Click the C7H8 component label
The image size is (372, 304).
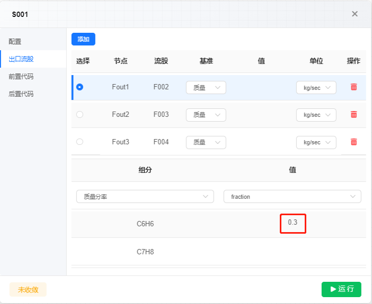(x=145, y=252)
